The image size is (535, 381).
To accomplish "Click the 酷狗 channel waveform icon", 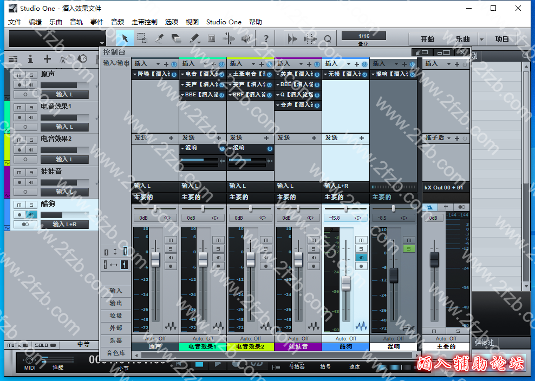I will 361,326.
